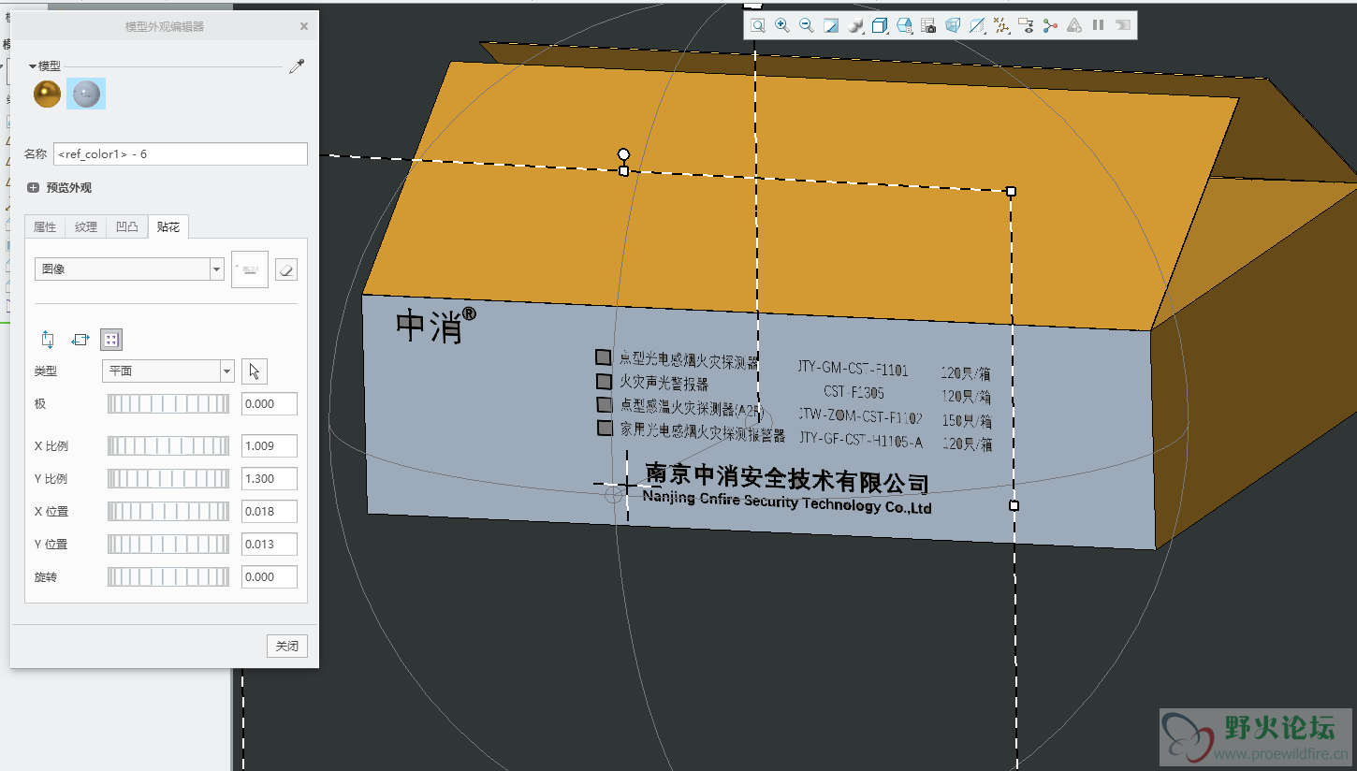This screenshot has width=1357, height=771.
Task: Click the X 比例 value field 1.009
Action: click(270, 446)
